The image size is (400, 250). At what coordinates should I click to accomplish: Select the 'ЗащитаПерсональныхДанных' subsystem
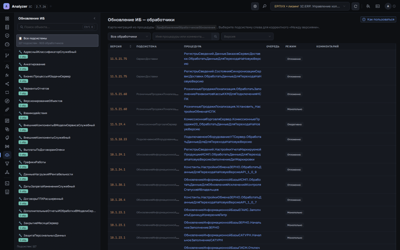(x=57, y=237)
